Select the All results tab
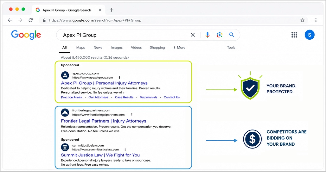 point(64,48)
